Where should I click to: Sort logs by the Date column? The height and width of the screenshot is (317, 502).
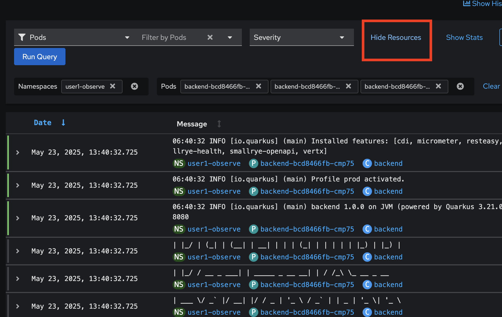click(42, 123)
